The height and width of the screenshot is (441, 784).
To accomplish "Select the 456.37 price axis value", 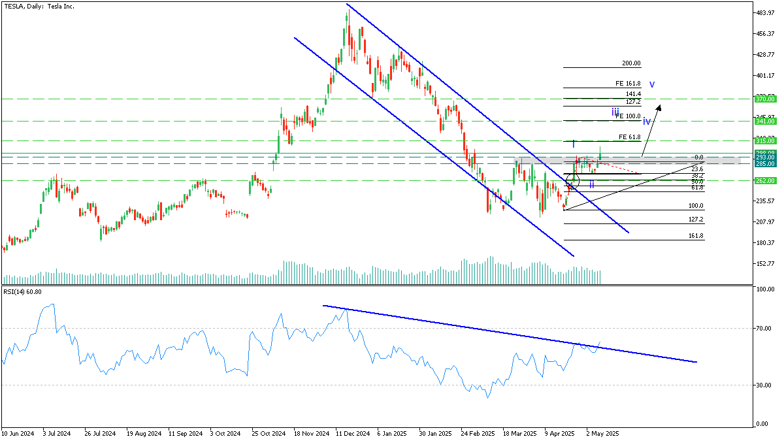I will [766, 34].
